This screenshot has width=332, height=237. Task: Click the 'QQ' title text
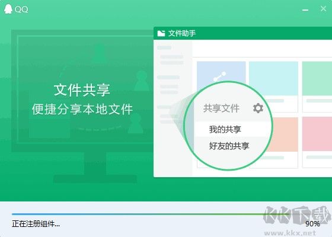[21, 9]
